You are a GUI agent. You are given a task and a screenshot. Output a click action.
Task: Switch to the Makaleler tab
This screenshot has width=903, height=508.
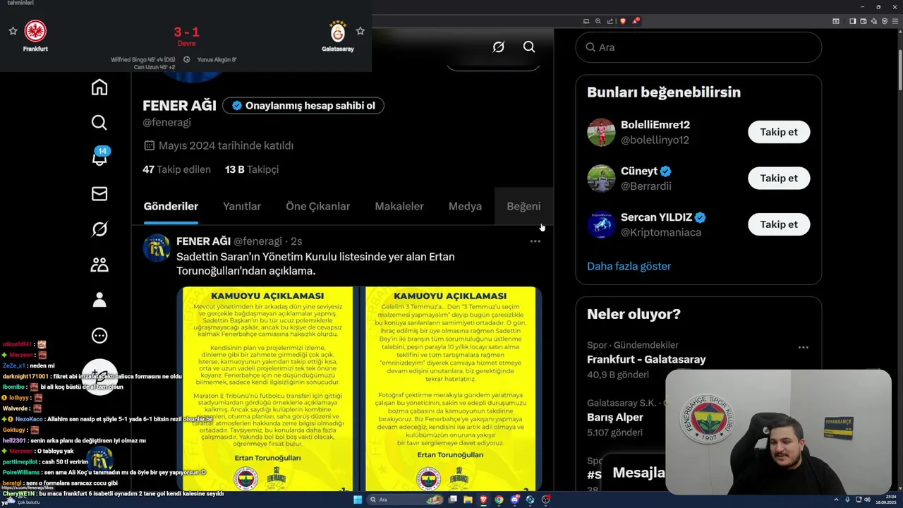[399, 207]
